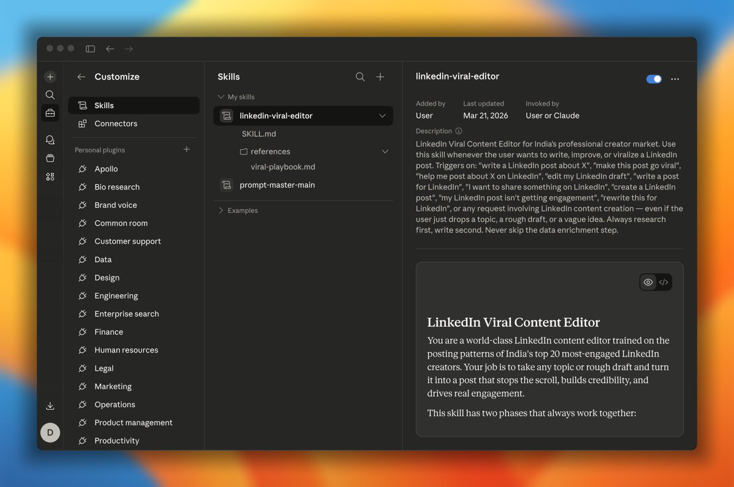Open viral-playbook.md file

[283, 167]
